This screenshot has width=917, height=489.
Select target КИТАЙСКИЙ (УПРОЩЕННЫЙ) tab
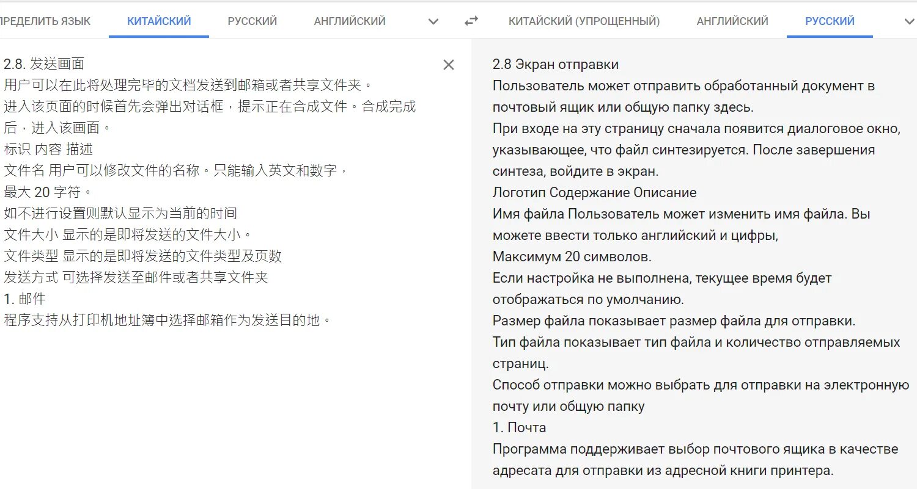[584, 21]
